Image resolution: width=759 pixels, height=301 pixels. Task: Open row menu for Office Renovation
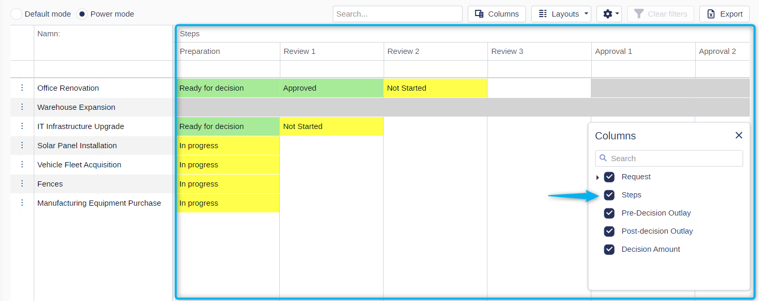click(22, 88)
